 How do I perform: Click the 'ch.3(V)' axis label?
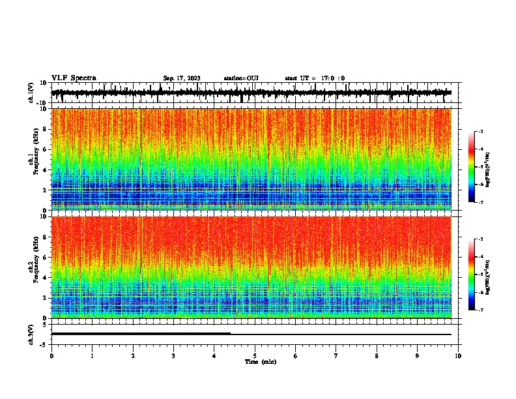click(31, 334)
